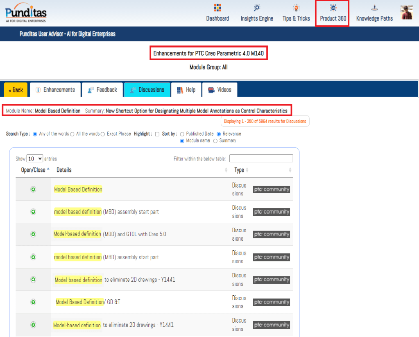Select the 'All the words' search type

point(72,134)
